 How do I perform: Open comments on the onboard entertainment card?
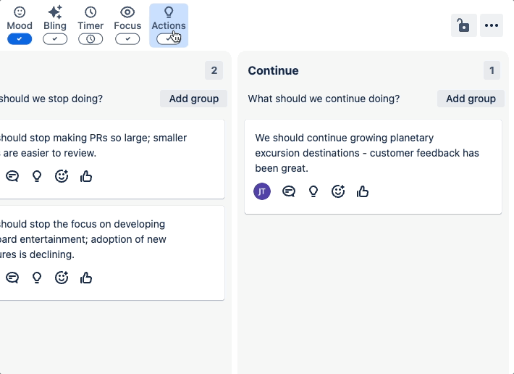[x=12, y=277]
